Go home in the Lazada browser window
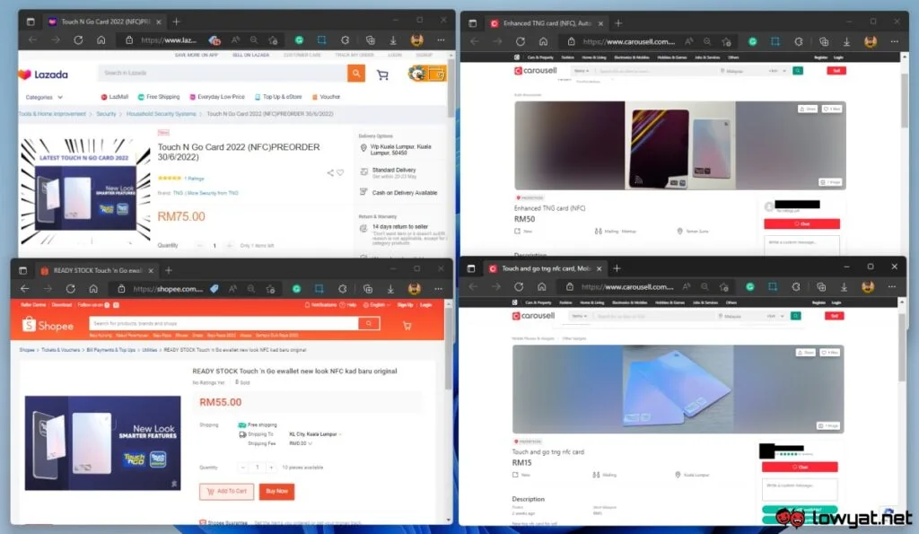Viewport: 919px width, 534px height. [x=101, y=39]
